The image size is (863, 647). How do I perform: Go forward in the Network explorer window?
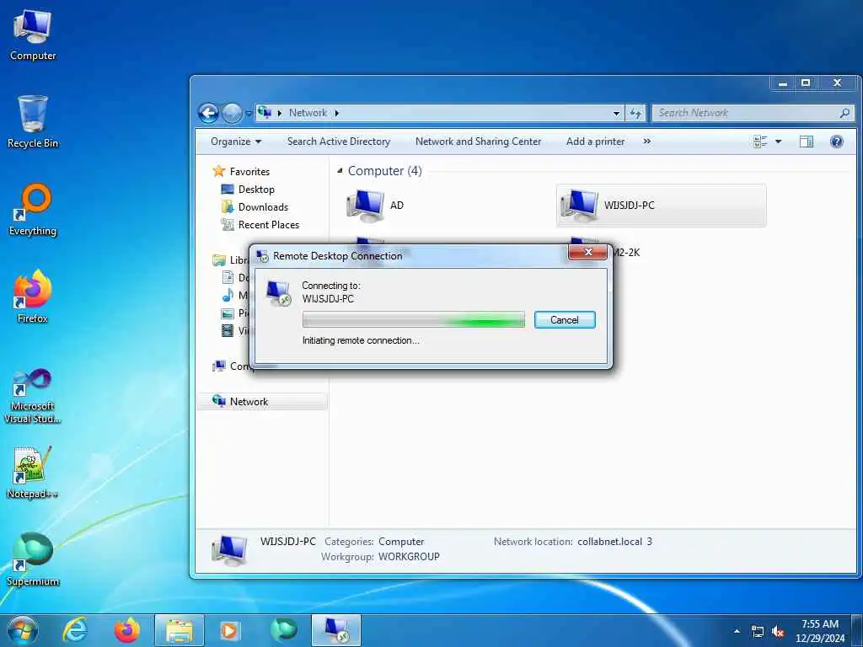click(232, 114)
